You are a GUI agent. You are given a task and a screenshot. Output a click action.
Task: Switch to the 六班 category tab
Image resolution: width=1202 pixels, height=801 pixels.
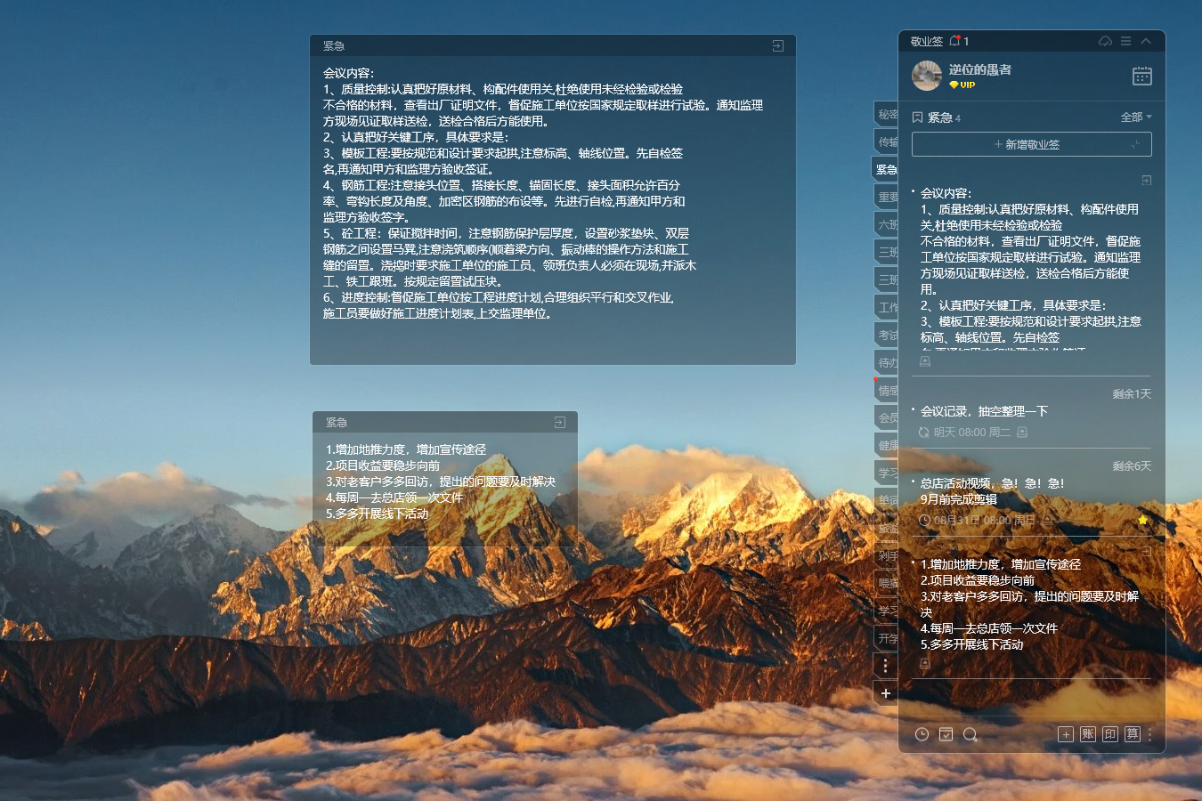(x=887, y=224)
